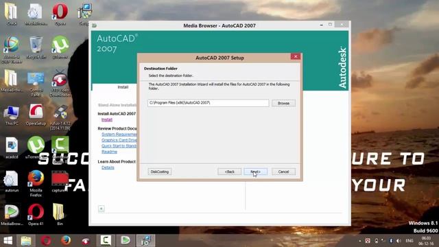Image resolution: width=439 pixels, height=247 pixels.
Task: Click Next in AutoCAD 2007 Setup
Action: click(x=255, y=172)
